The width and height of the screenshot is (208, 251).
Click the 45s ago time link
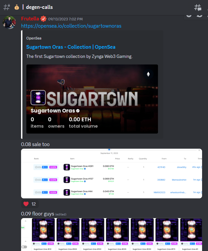click(x=196, y=167)
